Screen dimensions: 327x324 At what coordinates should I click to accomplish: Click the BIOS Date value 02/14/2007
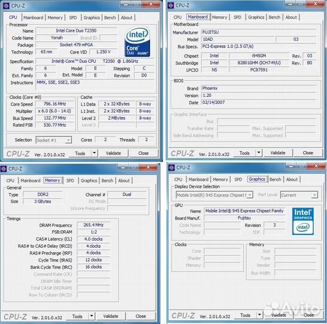click(x=259, y=103)
